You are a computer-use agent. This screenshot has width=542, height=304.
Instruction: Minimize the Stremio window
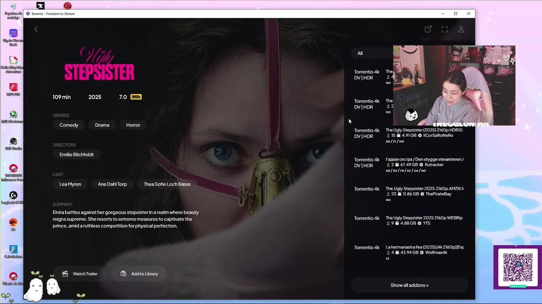(442, 14)
